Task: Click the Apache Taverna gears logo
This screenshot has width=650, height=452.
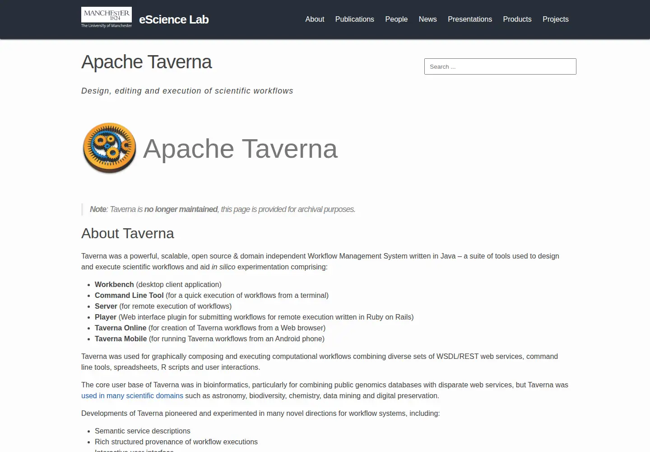Action: pyautogui.click(x=109, y=148)
